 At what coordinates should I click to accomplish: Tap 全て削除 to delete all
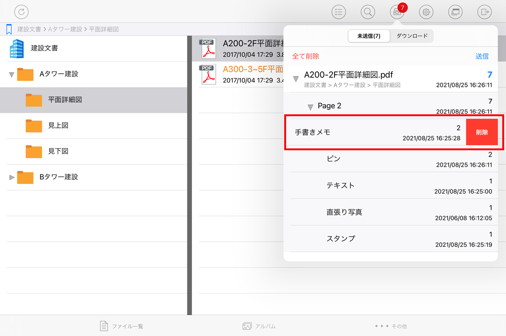coord(306,56)
